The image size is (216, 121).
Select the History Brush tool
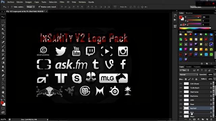[x=3, y=54]
